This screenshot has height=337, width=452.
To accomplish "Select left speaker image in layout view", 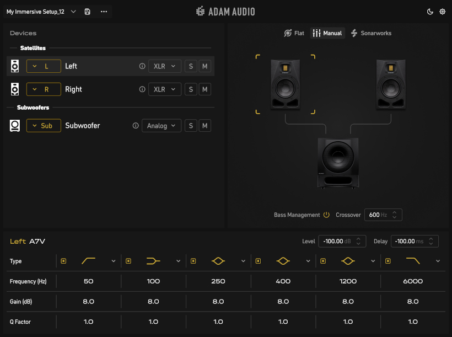I will coord(285,84).
